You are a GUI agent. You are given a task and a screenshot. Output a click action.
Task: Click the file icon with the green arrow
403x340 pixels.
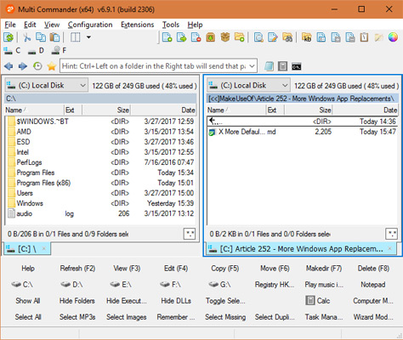181,37
